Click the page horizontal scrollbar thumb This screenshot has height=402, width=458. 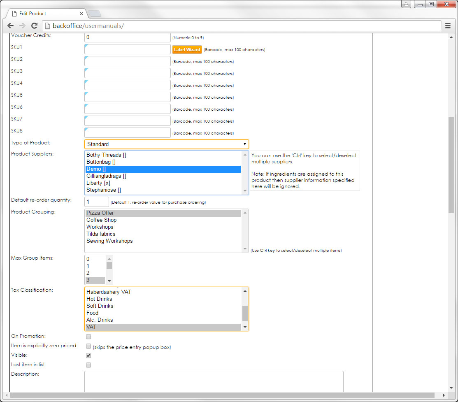(x=222, y=395)
